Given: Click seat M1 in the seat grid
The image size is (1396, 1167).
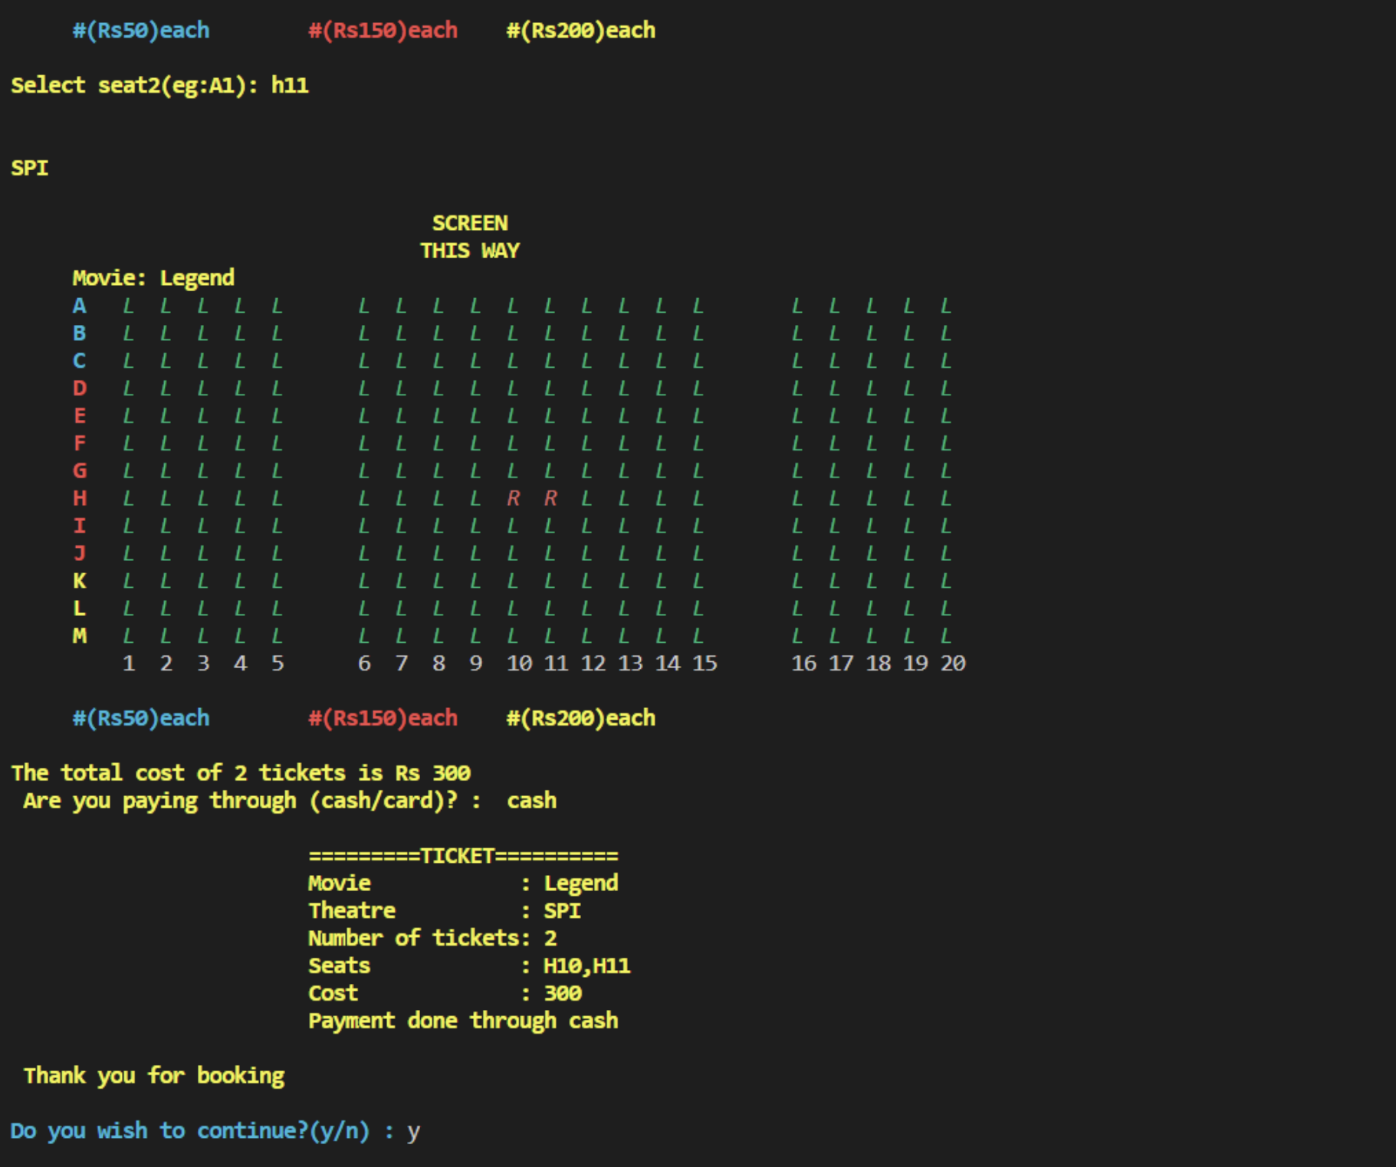Looking at the screenshot, I should click(x=129, y=636).
